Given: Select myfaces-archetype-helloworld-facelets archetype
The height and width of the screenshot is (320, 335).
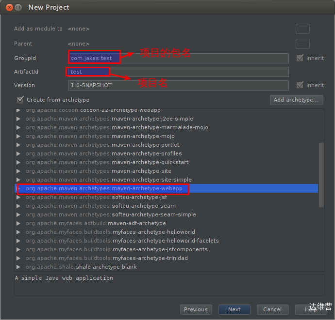Looking at the screenshot, I should click(x=166, y=241).
